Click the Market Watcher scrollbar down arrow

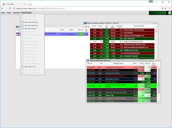point(159,101)
